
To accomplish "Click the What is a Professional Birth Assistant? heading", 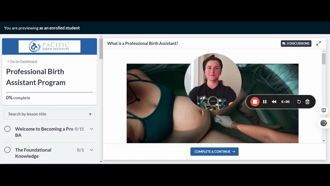I will click(143, 43).
